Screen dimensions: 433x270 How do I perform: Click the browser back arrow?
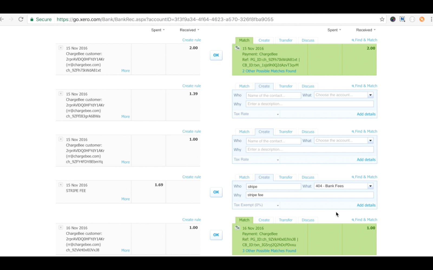2,19
